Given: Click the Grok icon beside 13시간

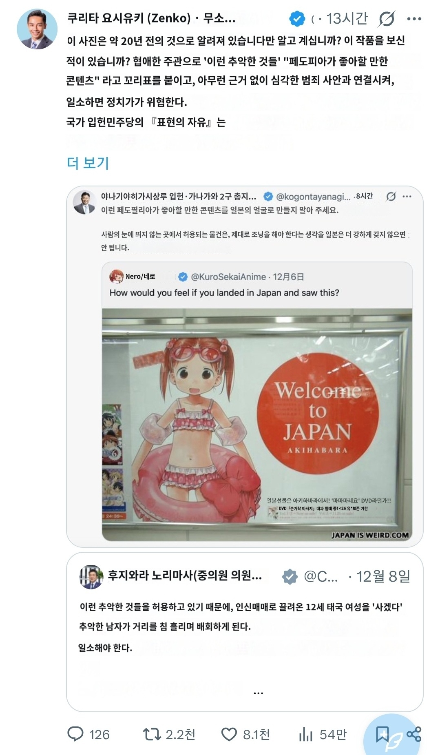Looking at the screenshot, I should 387,19.
